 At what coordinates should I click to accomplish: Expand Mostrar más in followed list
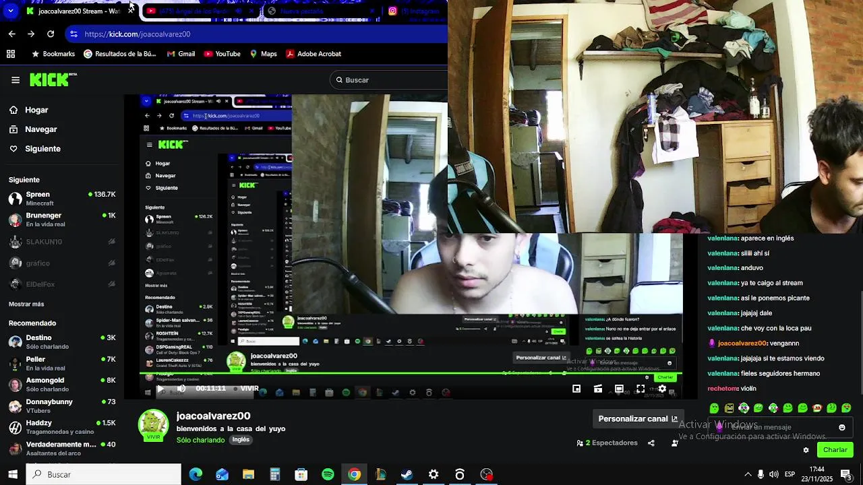pos(26,304)
